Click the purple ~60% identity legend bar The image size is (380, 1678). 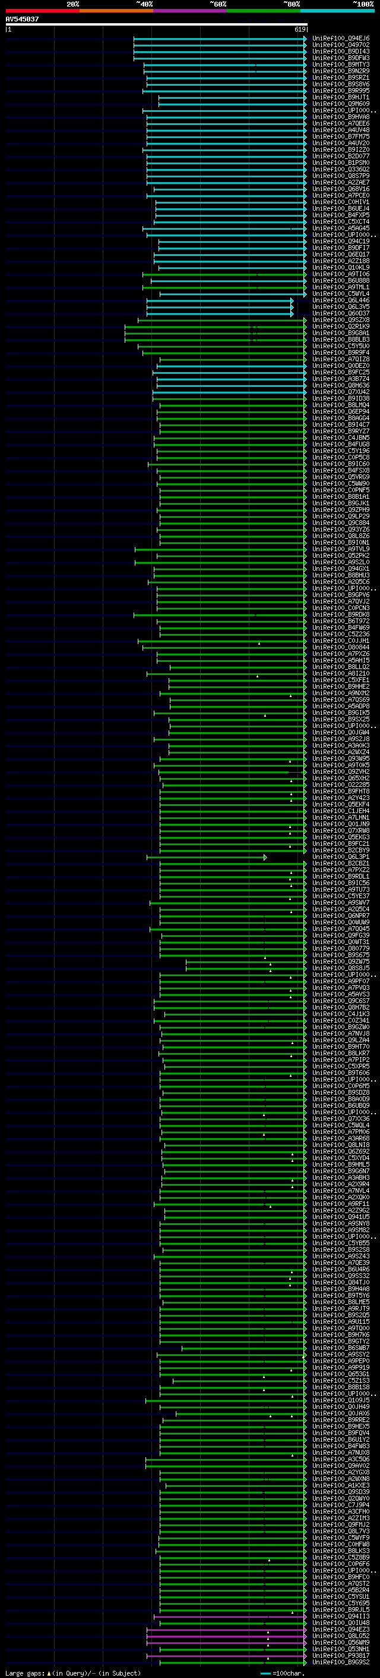click(189, 11)
